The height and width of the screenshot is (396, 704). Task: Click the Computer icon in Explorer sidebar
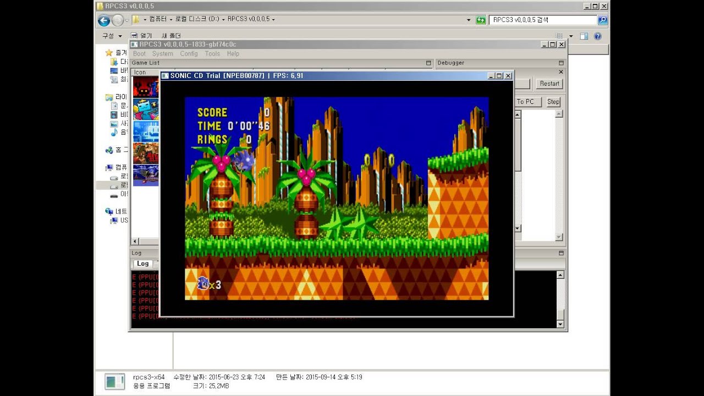tap(109, 167)
